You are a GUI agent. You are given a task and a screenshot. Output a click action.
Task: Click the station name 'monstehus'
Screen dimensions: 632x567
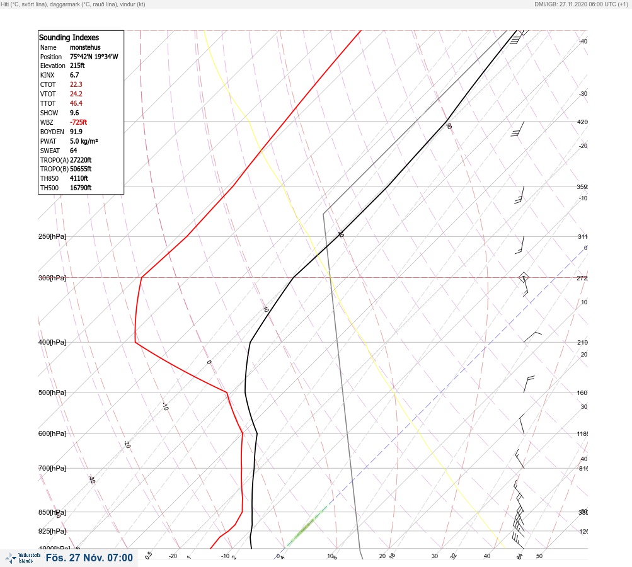coord(85,47)
